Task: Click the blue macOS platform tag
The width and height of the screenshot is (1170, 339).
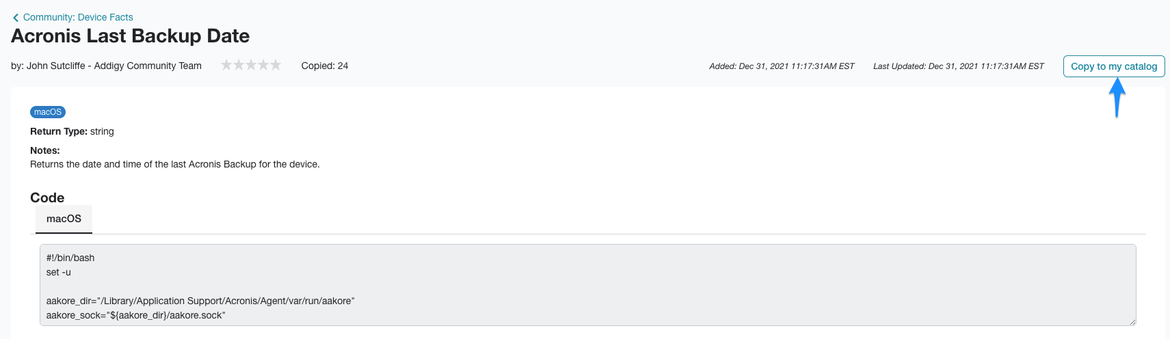Action: click(x=48, y=112)
